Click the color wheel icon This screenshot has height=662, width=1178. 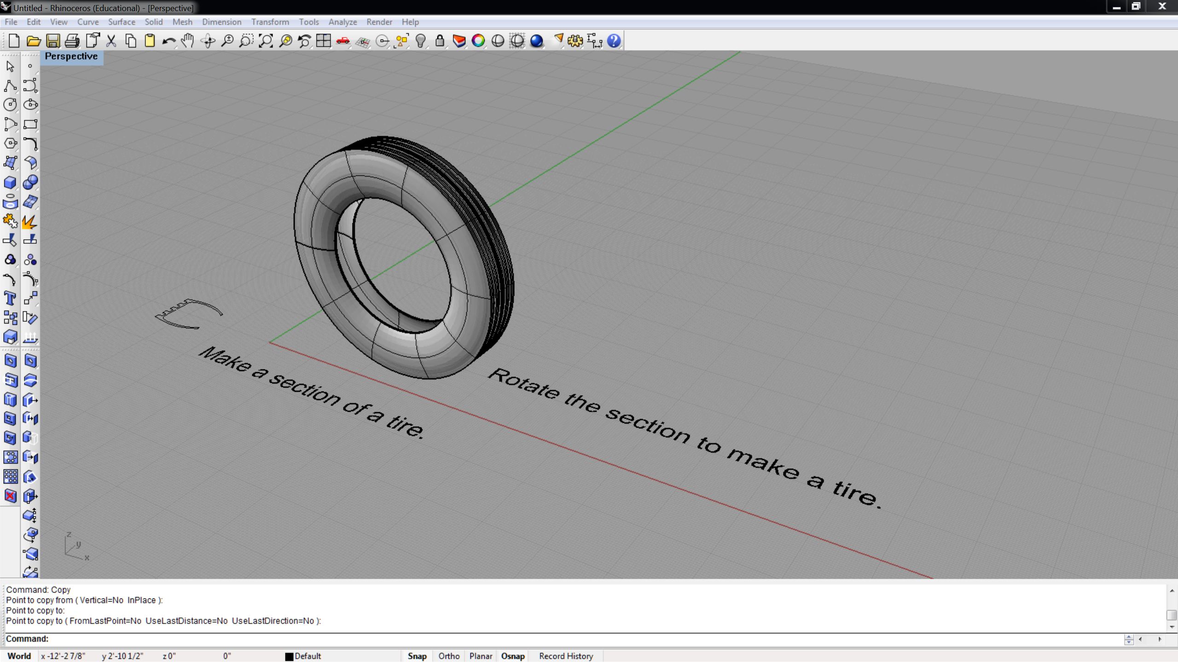(x=478, y=41)
